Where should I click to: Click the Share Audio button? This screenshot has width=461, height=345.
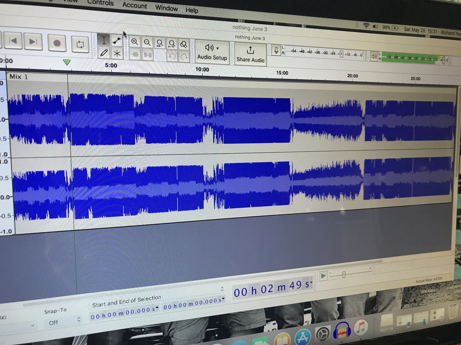click(x=250, y=54)
